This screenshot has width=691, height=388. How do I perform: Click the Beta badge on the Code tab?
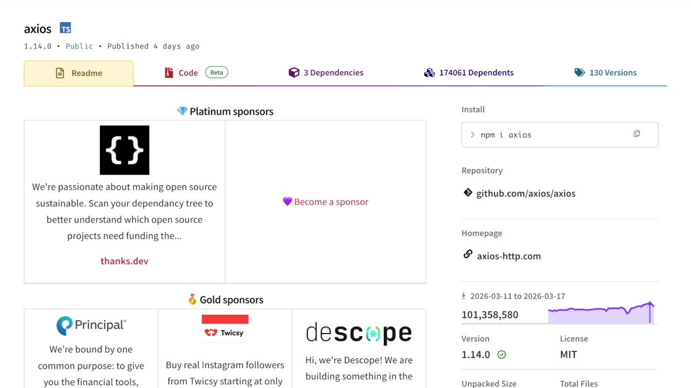coord(216,72)
